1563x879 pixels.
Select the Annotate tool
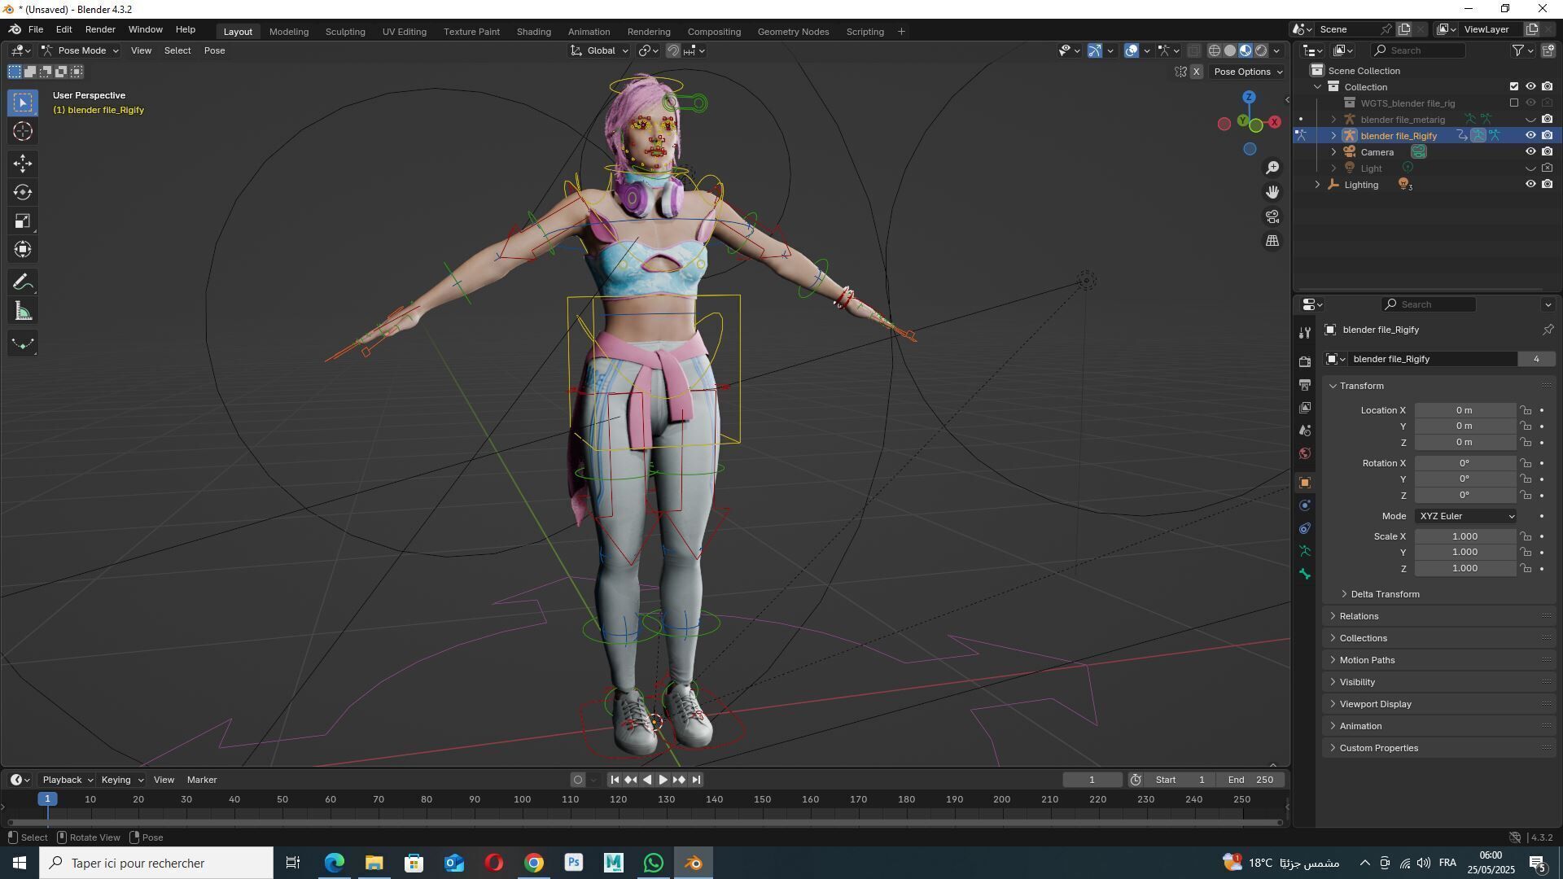23,282
